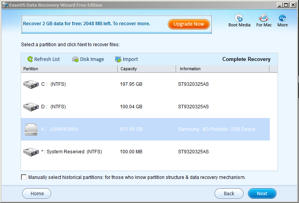Click the 197.95 GB capacity value
Image resolution: width=299 pixels, height=203 pixels.
click(x=131, y=84)
